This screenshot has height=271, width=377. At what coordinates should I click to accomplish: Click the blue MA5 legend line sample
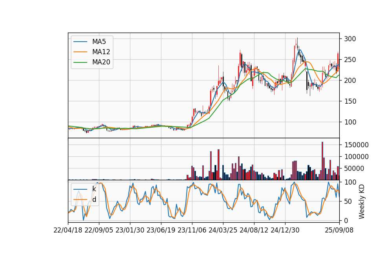point(80,42)
